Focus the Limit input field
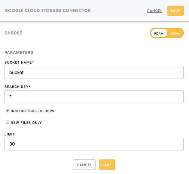This screenshot has height=174, width=189. point(94,144)
